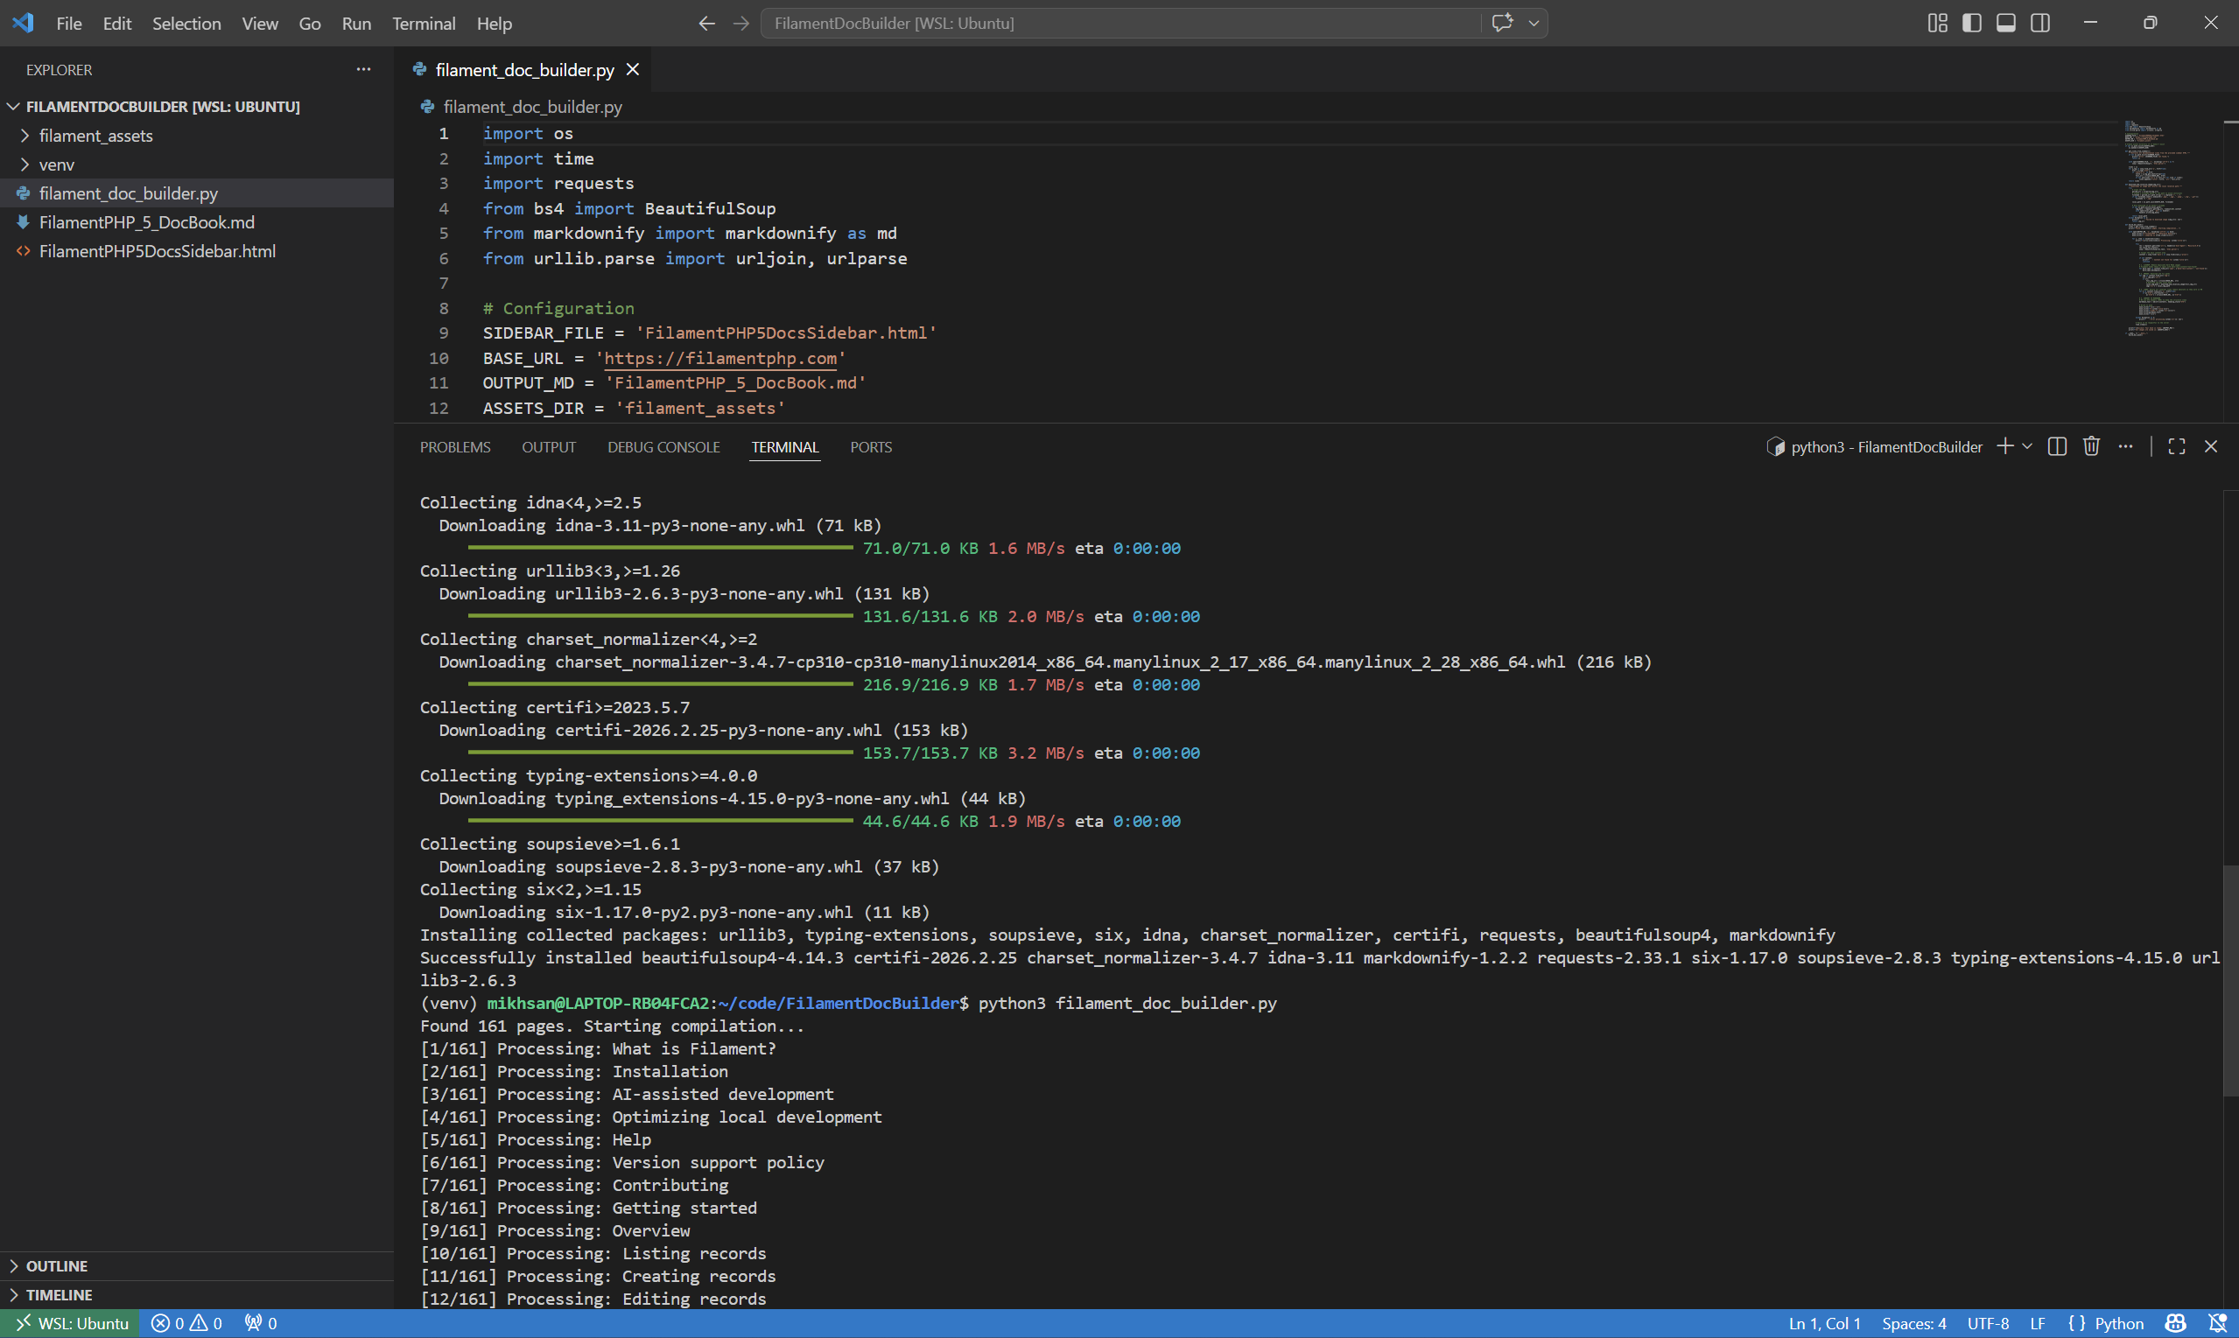Kill the terminal using the trash icon
The image size is (2239, 1338).
2091,446
